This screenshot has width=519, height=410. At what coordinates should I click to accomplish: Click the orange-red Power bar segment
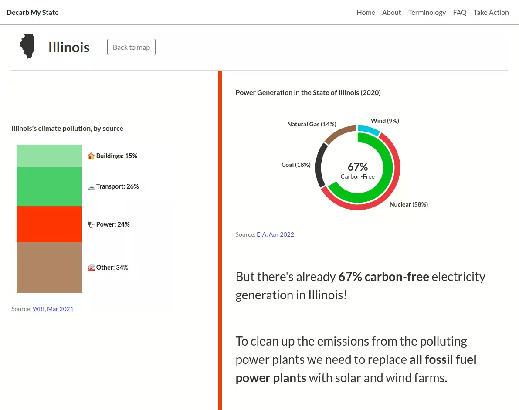[49, 224]
